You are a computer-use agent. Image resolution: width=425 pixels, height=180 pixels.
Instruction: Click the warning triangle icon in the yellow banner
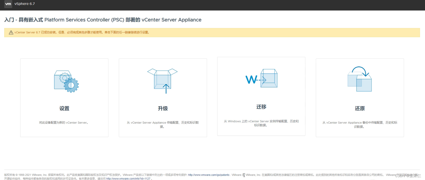tap(11, 32)
